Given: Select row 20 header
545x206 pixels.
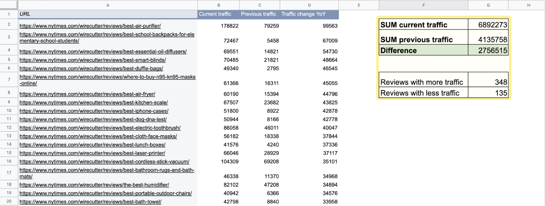Looking at the screenshot, I should point(9,201).
